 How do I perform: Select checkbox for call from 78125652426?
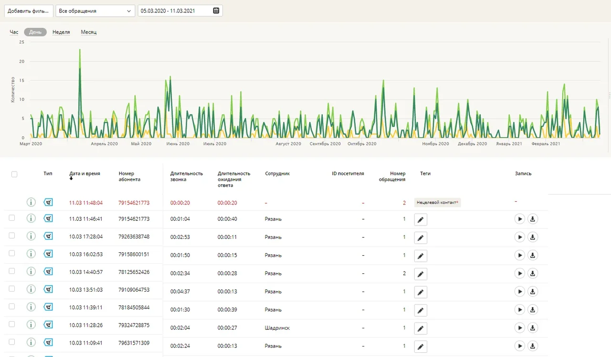[12, 271]
